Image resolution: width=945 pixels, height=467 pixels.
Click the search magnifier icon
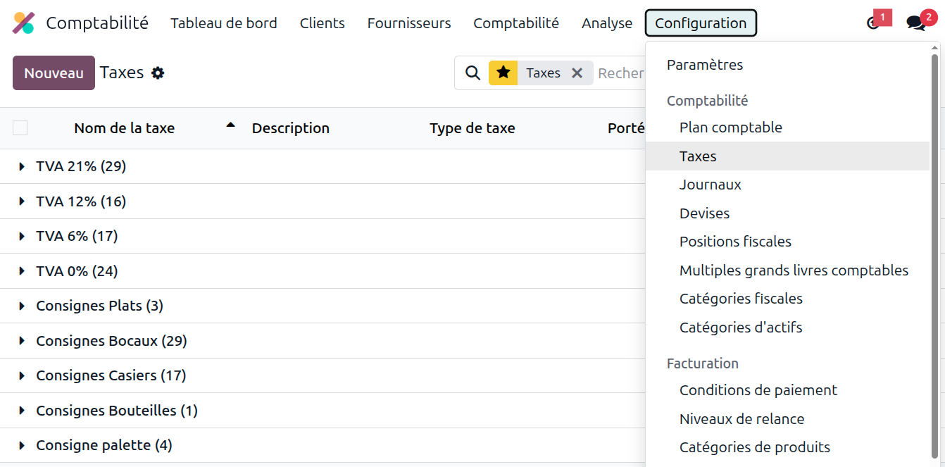click(473, 73)
